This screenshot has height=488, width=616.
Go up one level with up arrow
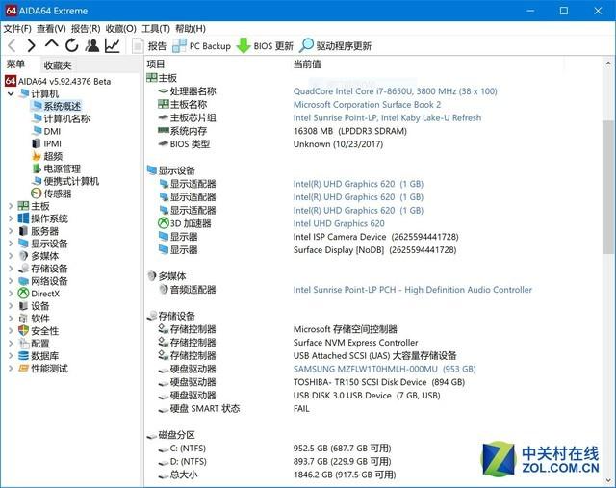click(51, 45)
